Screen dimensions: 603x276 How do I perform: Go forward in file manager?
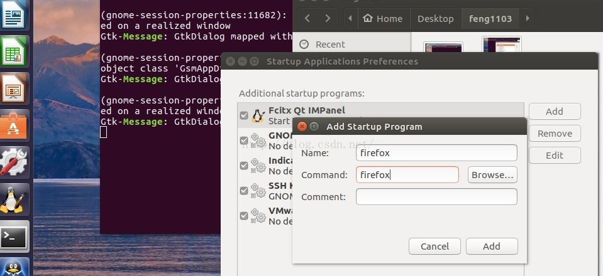(x=328, y=18)
